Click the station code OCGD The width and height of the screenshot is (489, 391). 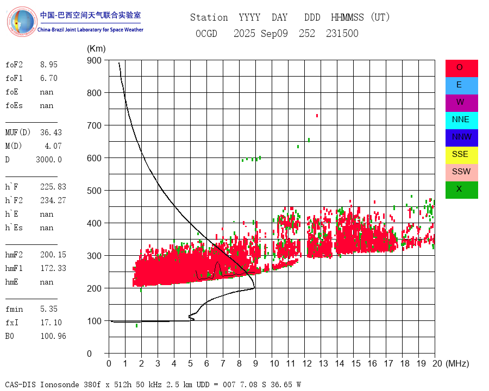[206, 33]
